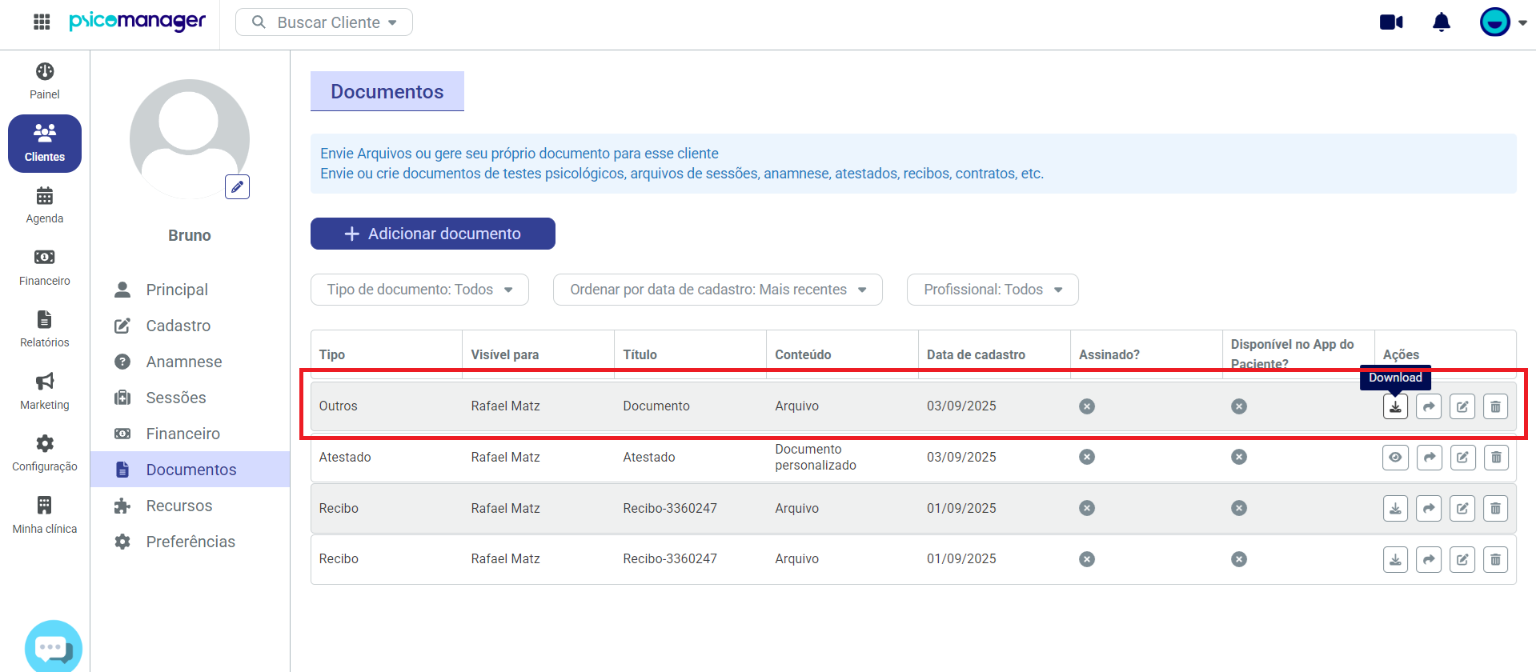Share the first Recibo-3360247 row

click(x=1429, y=508)
